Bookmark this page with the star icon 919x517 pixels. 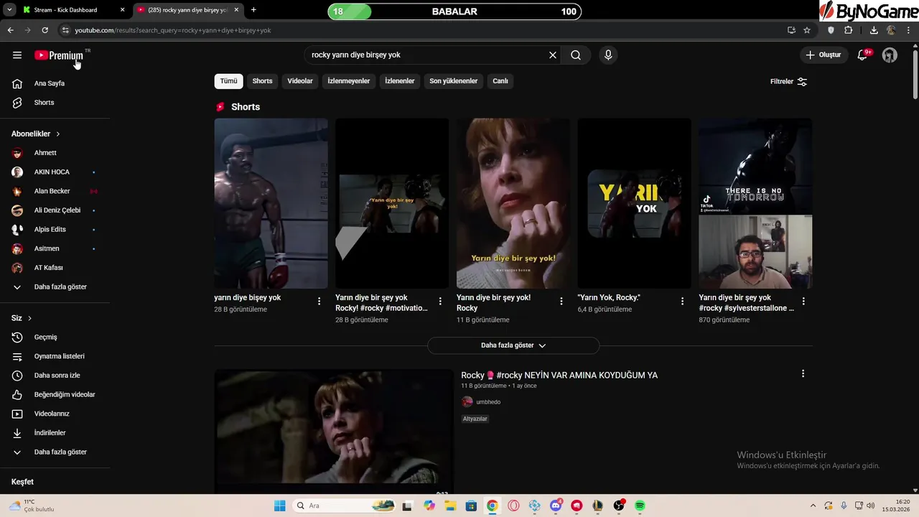(807, 30)
